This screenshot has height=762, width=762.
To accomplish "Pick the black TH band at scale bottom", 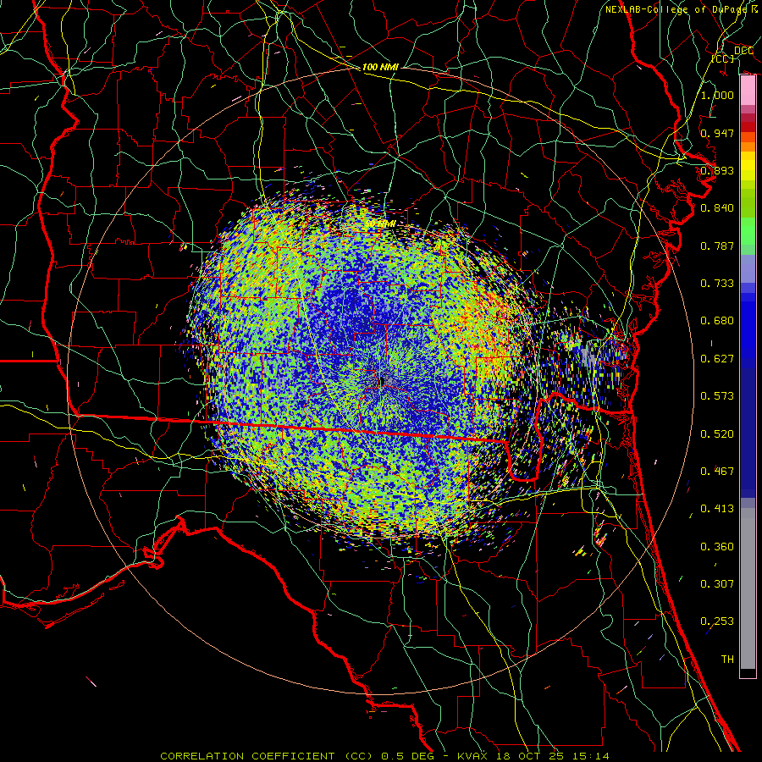I will tap(748, 672).
